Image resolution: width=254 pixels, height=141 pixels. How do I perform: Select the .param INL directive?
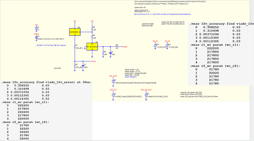pos(131,75)
